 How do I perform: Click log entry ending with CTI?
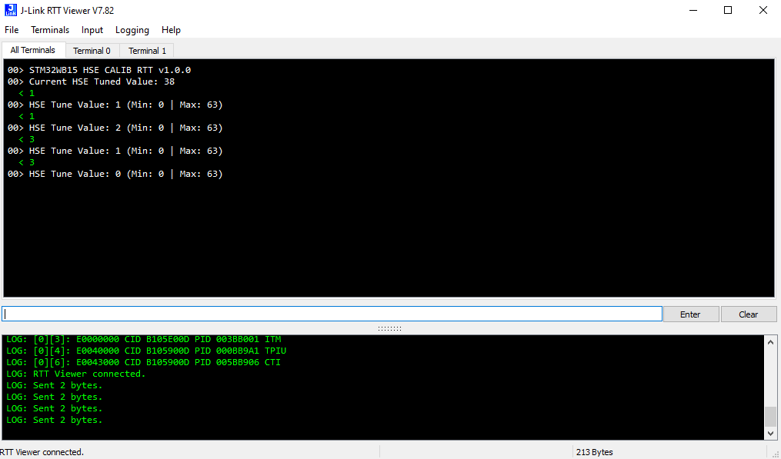143,362
